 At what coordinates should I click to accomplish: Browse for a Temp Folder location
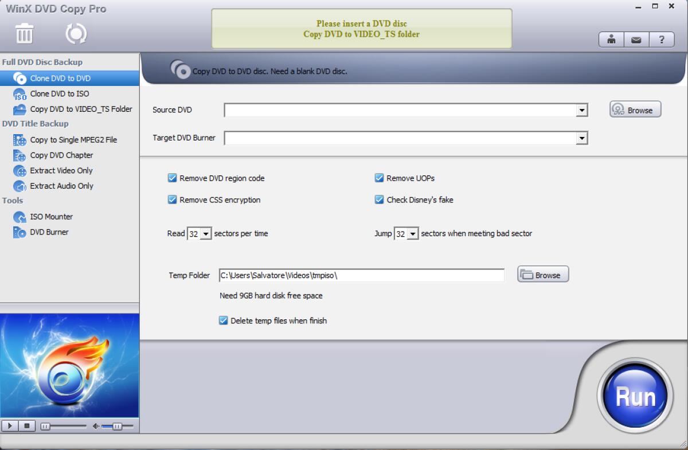click(542, 274)
